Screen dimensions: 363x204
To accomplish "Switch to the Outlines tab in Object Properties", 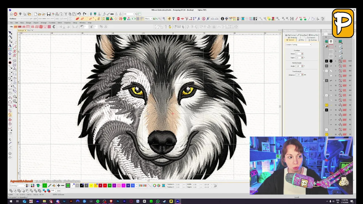I will [x=313, y=40].
